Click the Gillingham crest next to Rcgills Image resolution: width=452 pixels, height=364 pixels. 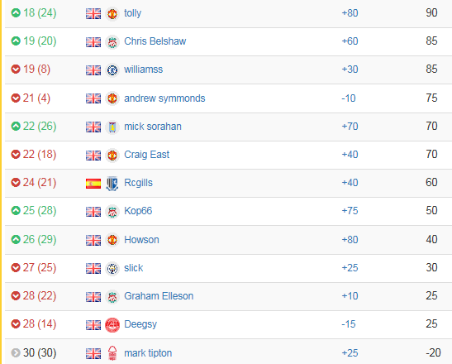tap(112, 184)
